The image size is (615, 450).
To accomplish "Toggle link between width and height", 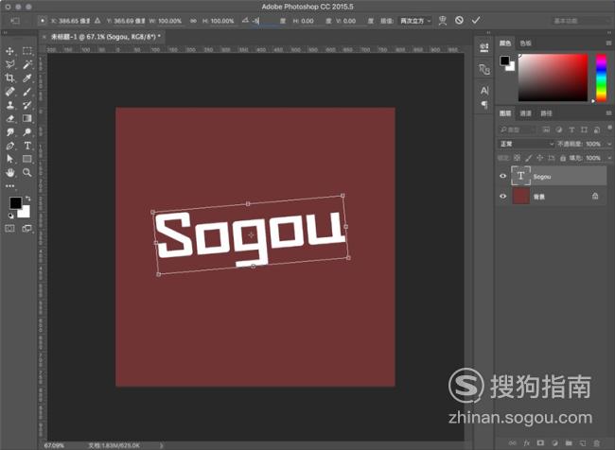I will coord(193,21).
